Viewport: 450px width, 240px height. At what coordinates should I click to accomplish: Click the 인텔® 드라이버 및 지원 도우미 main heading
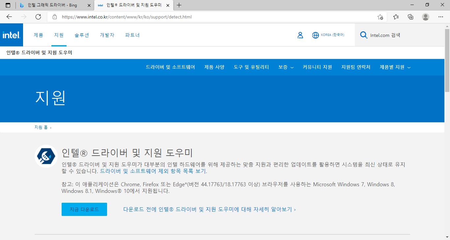pos(127,153)
